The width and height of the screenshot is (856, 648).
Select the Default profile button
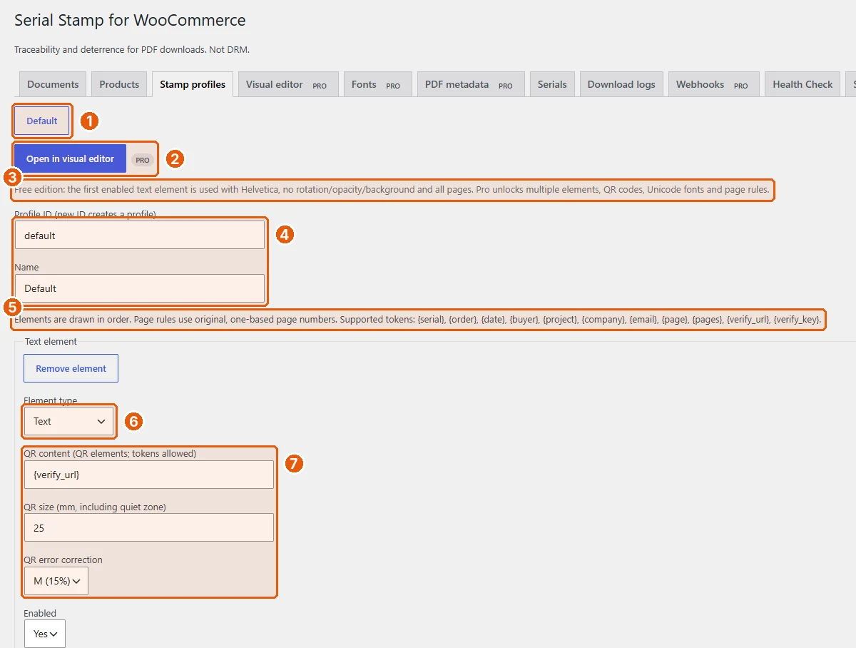(42, 121)
